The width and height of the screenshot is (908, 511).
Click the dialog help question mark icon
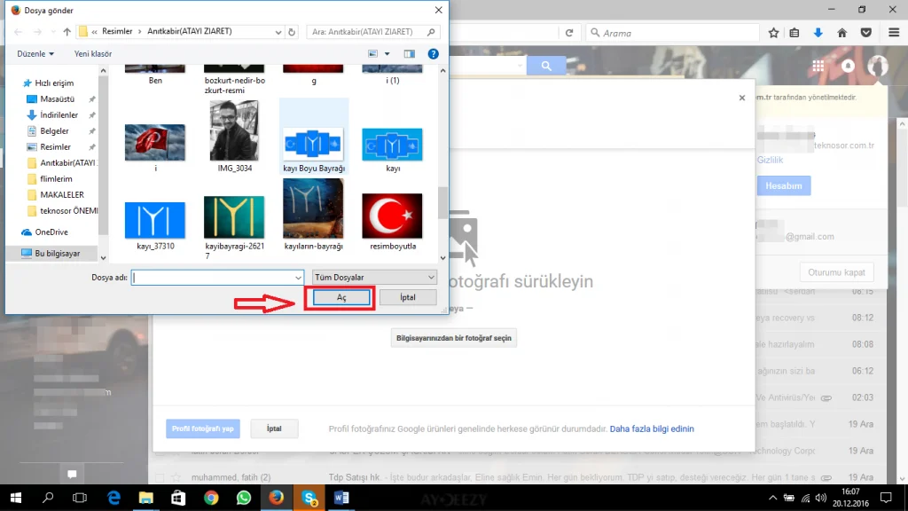click(x=433, y=54)
